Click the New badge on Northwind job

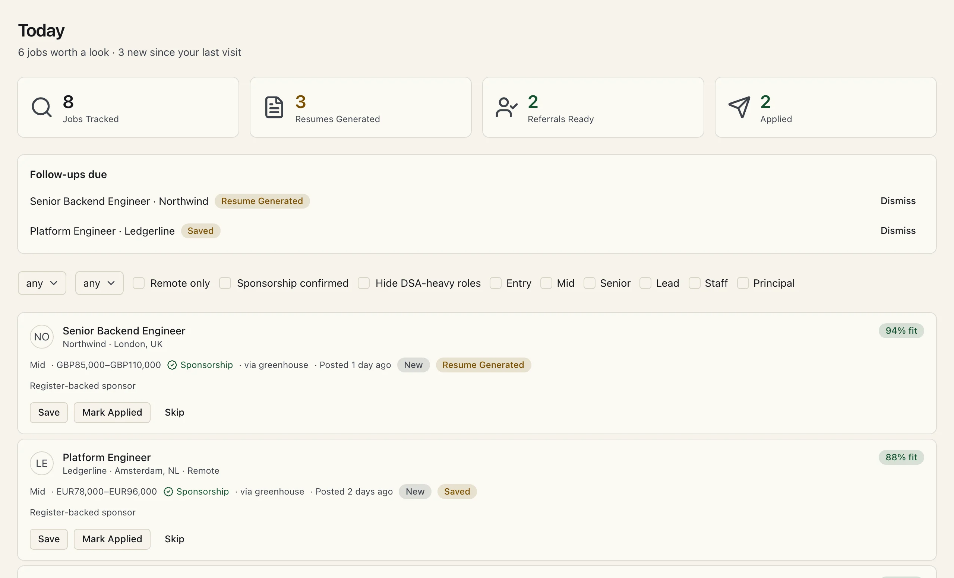click(413, 365)
